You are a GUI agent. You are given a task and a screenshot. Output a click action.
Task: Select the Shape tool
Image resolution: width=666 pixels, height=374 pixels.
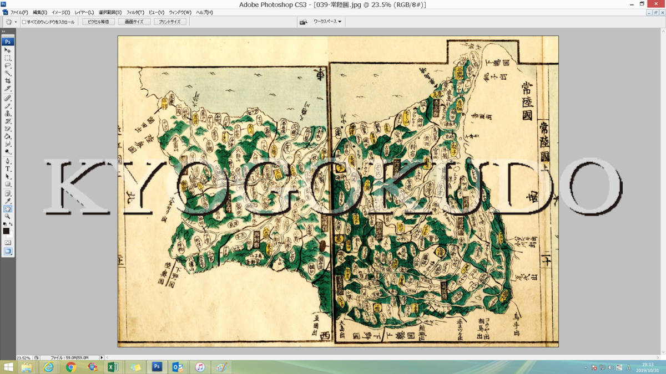pyautogui.click(x=8, y=185)
